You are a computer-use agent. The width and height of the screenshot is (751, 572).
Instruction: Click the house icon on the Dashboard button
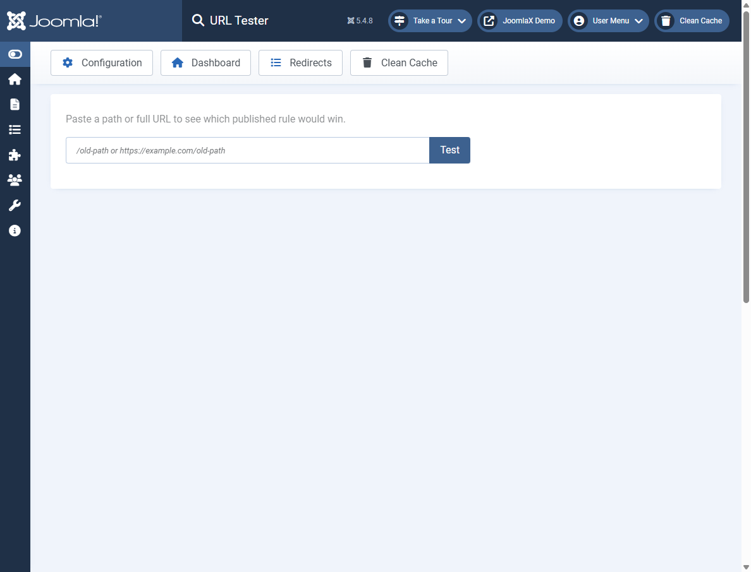[177, 63]
